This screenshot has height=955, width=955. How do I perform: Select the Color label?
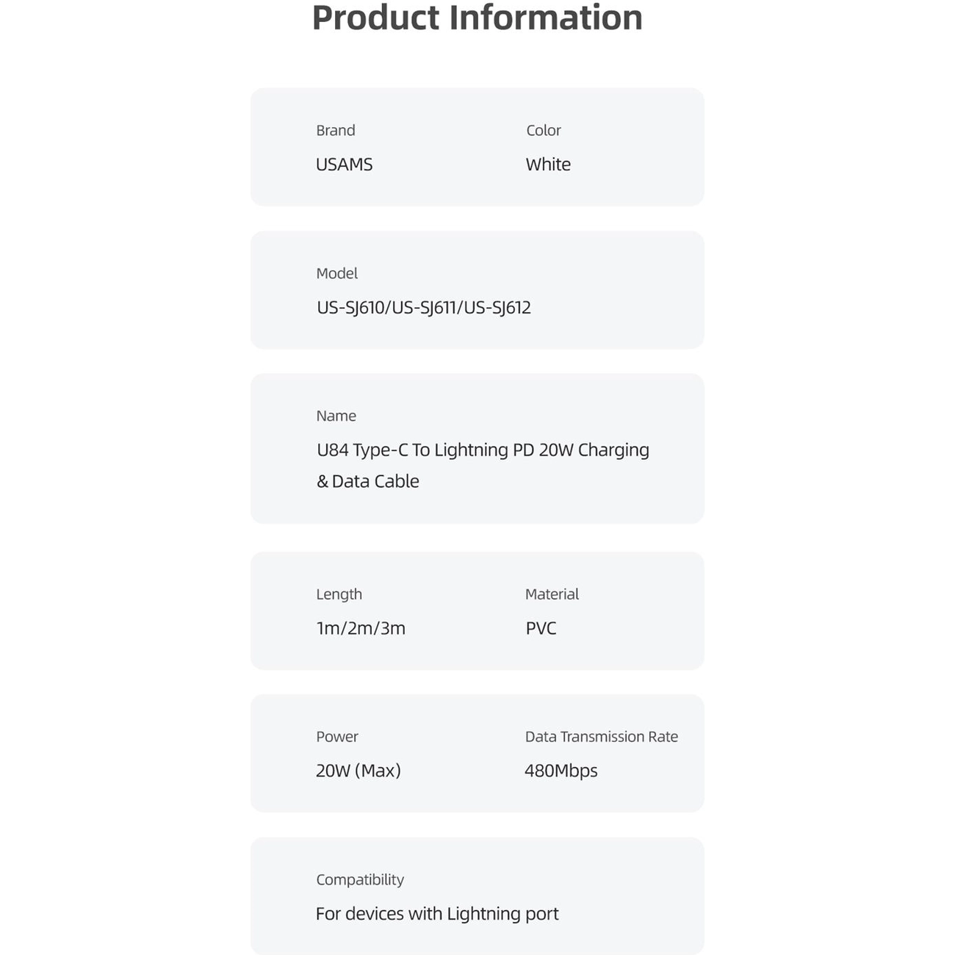tap(544, 130)
